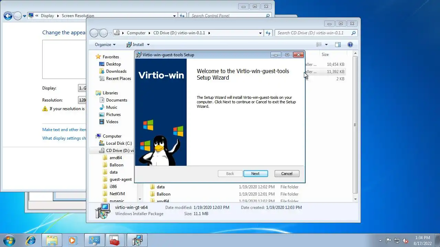Screen dimensions: 440x247
Task: Launch Internet Explorer from taskbar
Action: [x=31, y=240]
